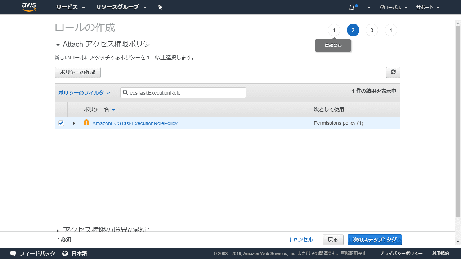
Task: Click the ポリシーの作成 button
Action: (x=78, y=72)
